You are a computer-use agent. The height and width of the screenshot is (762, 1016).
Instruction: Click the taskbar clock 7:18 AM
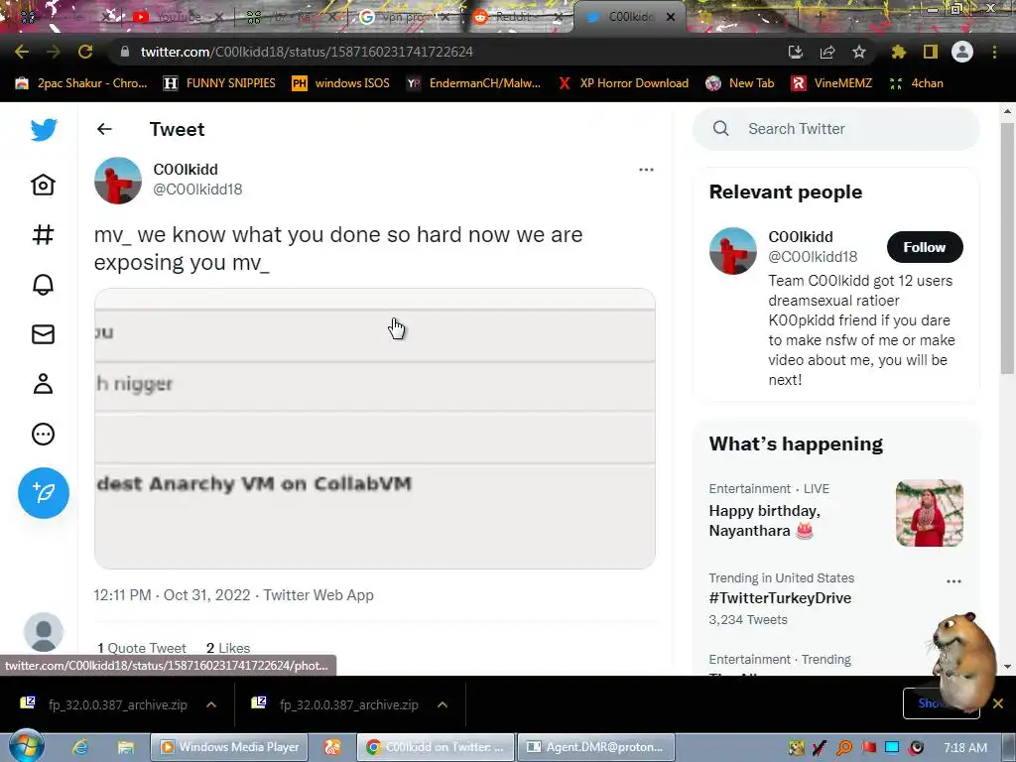pos(965,748)
